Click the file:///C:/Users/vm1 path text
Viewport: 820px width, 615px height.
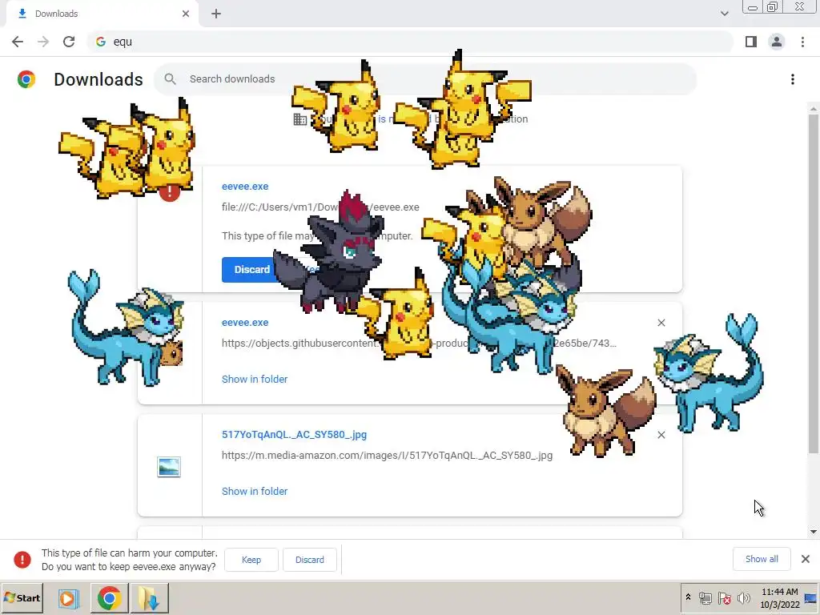(x=320, y=207)
